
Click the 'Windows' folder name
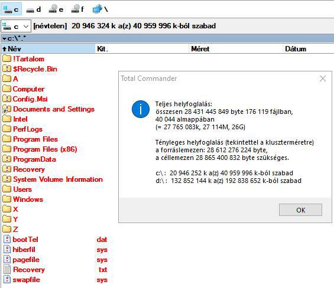pos(28,199)
